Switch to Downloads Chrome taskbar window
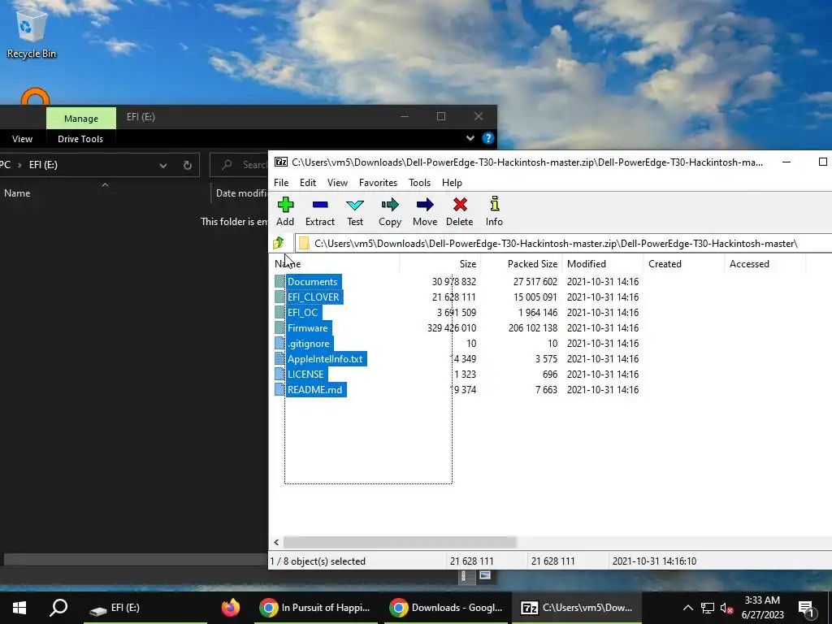The image size is (832, 624). coord(446,608)
